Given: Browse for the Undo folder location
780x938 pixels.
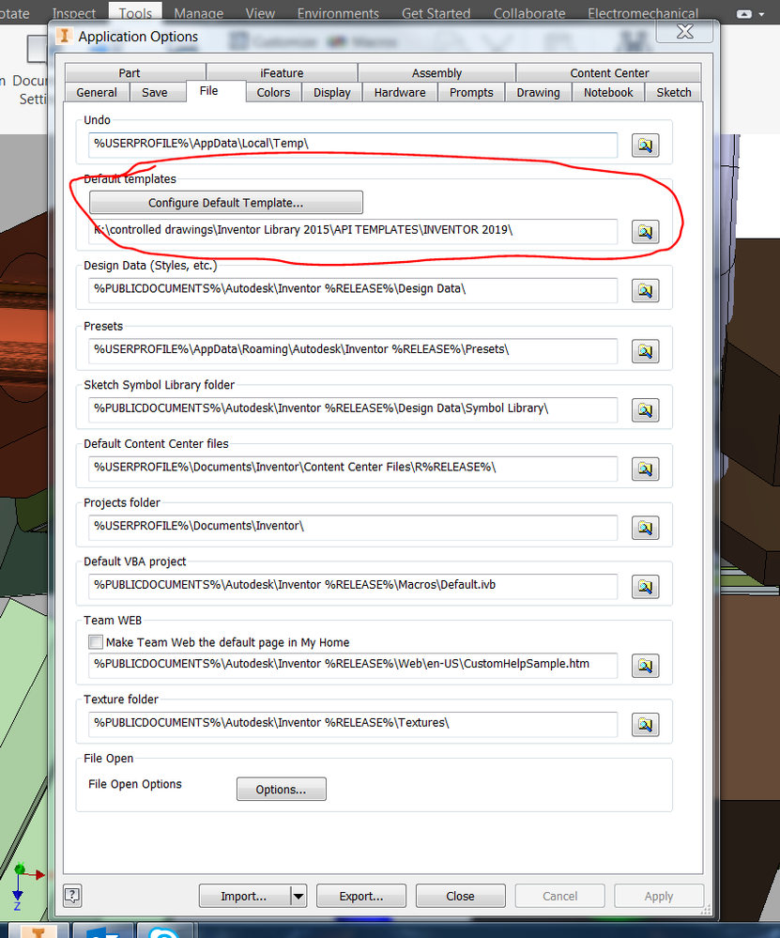Looking at the screenshot, I should [646, 146].
